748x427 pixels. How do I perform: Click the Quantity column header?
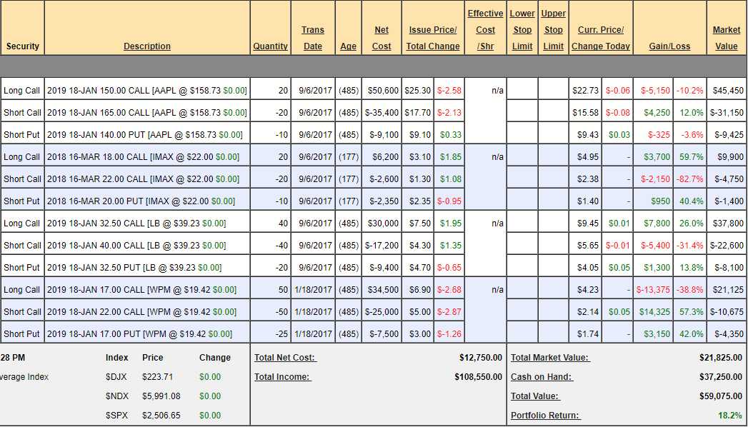(270, 46)
